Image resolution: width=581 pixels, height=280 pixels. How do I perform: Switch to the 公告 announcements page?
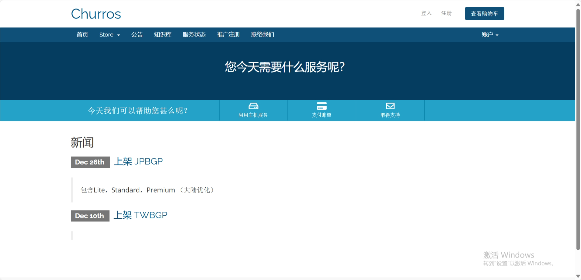point(137,35)
